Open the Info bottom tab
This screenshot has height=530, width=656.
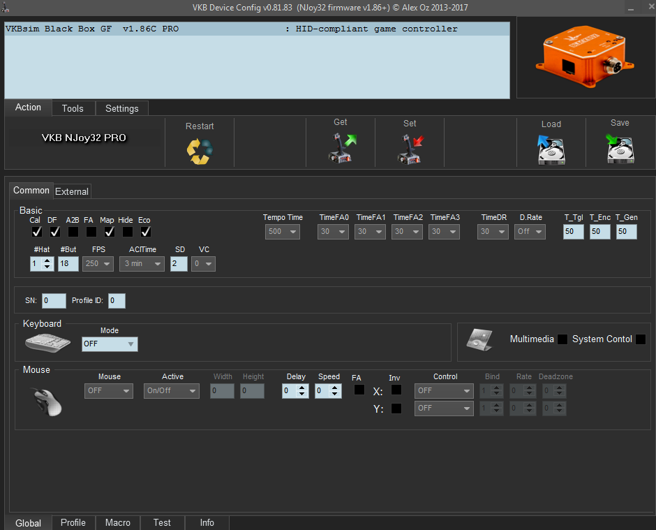(x=207, y=523)
